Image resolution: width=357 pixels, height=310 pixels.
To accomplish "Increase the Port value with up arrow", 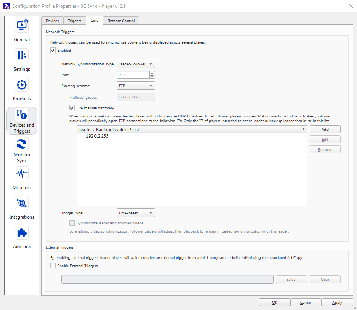I will (152, 73).
